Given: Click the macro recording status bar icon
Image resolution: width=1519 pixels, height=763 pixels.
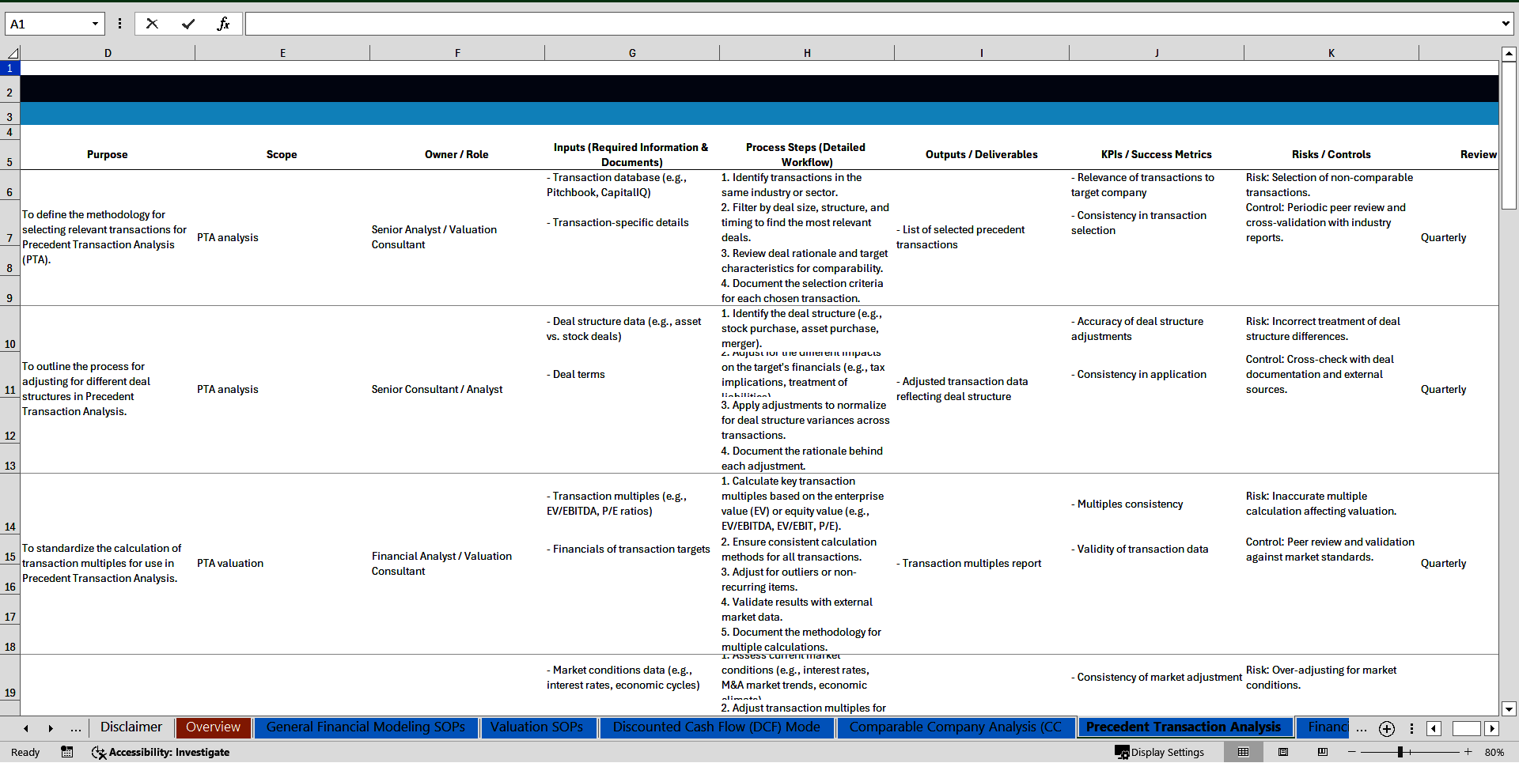Looking at the screenshot, I should 67,752.
